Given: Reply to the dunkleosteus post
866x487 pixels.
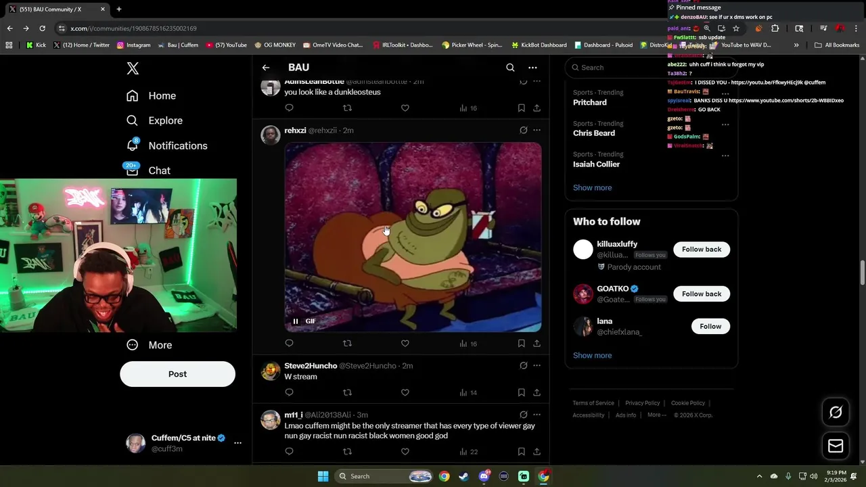Looking at the screenshot, I should 289,108.
